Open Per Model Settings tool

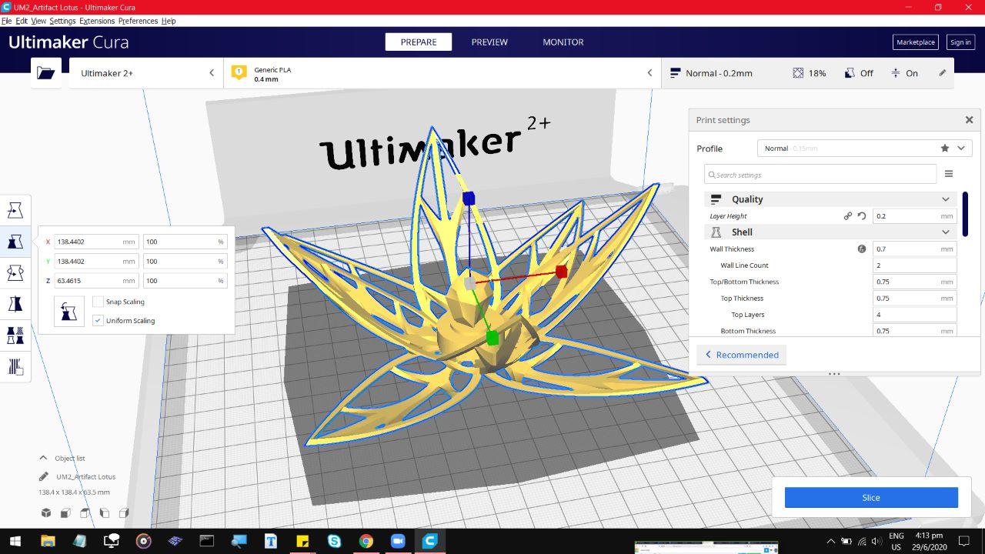pos(15,335)
